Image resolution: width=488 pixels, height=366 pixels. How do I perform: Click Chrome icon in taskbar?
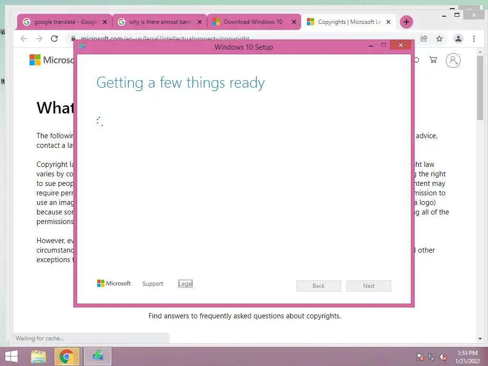tap(67, 356)
